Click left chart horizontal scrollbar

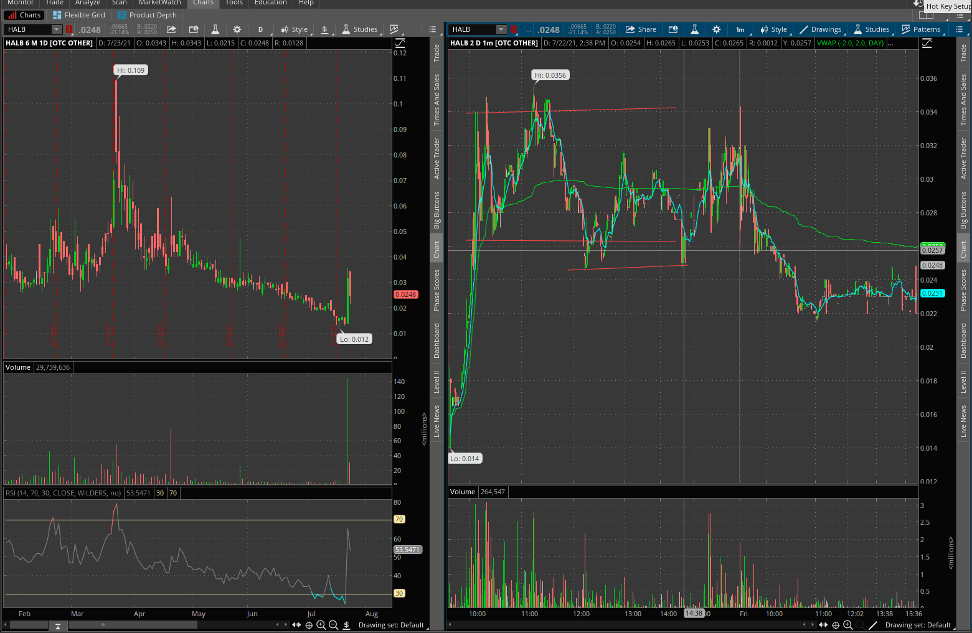[132, 625]
